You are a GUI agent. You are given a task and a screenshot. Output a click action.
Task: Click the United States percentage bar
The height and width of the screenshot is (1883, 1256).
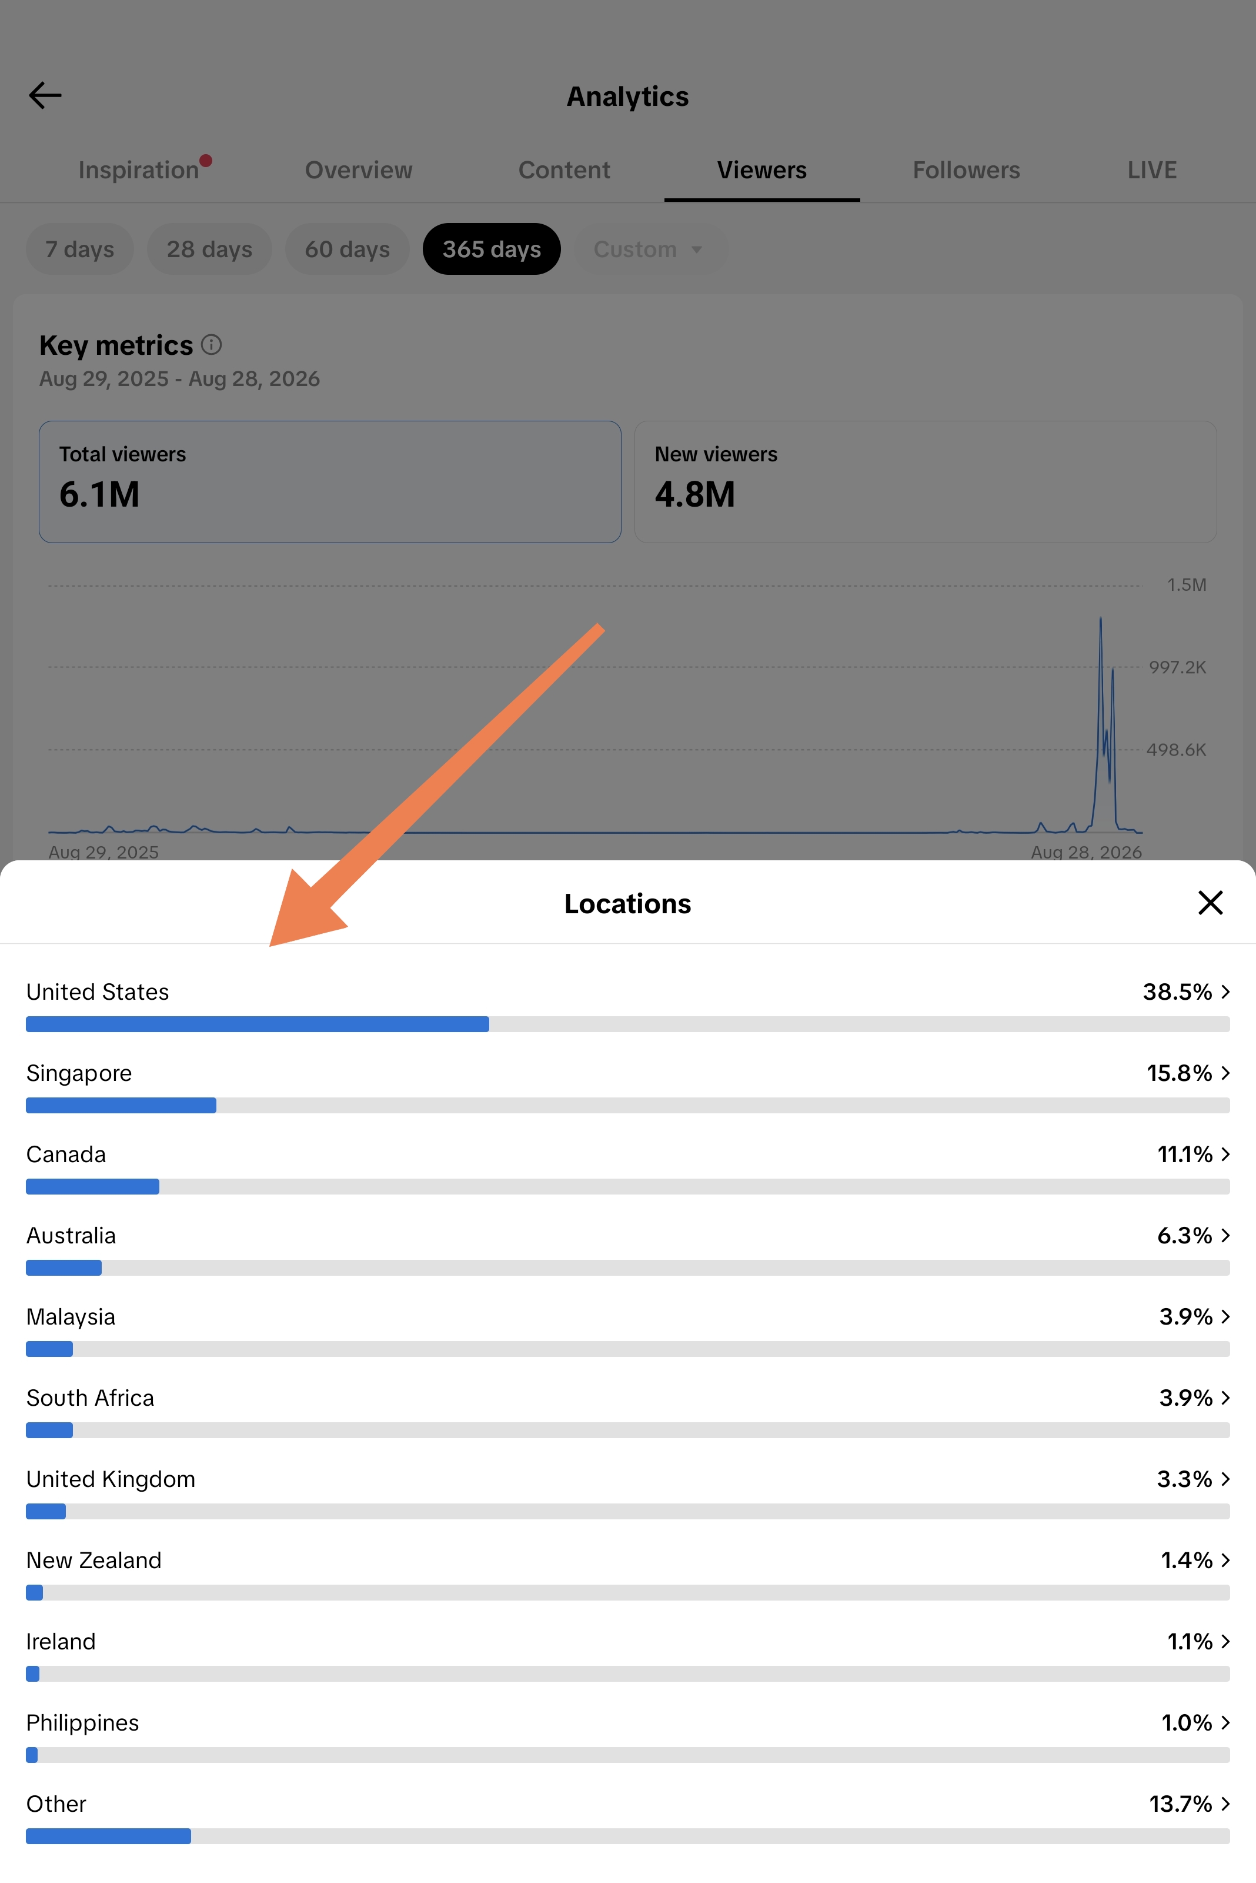[x=627, y=1024]
